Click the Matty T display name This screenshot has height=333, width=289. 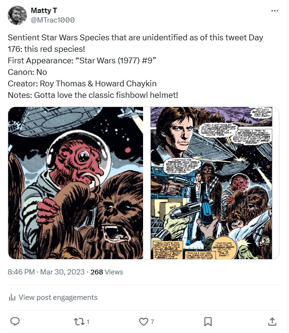[x=45, y=11]
